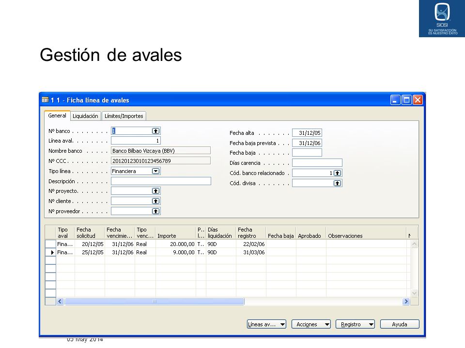The width and height of the screenshot is (465, 348).
Task: Click row selector of the 20.000,00 row
Action: point(50,244)
